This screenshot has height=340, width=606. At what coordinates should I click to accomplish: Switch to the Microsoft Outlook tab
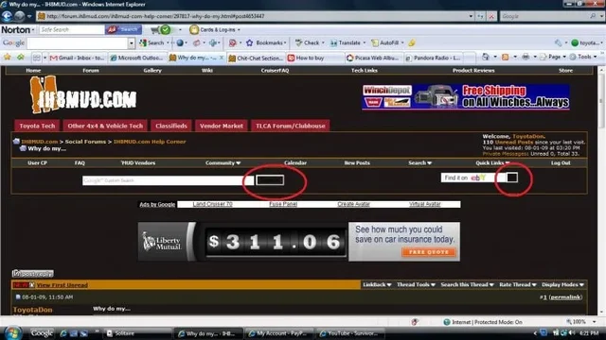(136, 58)
